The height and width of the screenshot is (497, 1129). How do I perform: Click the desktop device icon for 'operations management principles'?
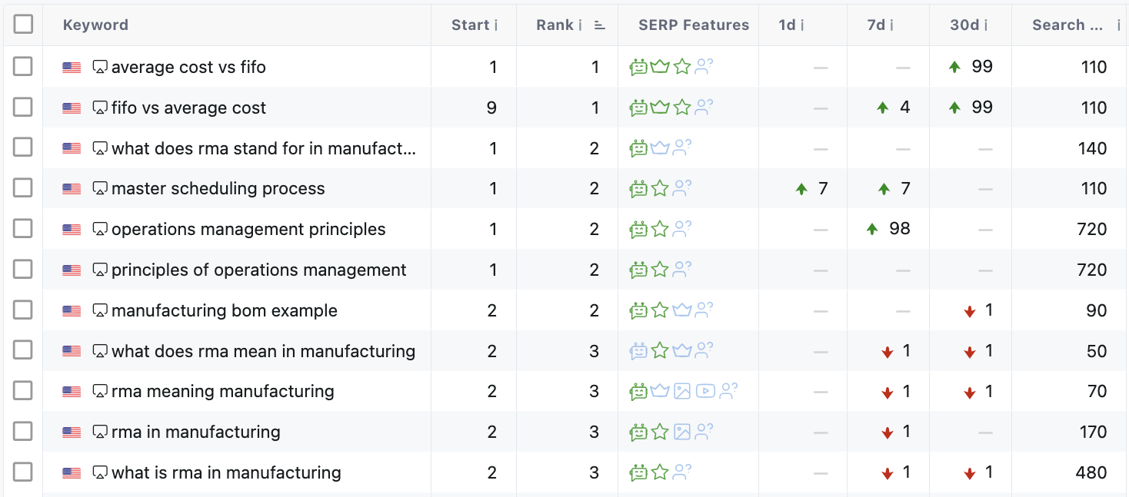100,229
